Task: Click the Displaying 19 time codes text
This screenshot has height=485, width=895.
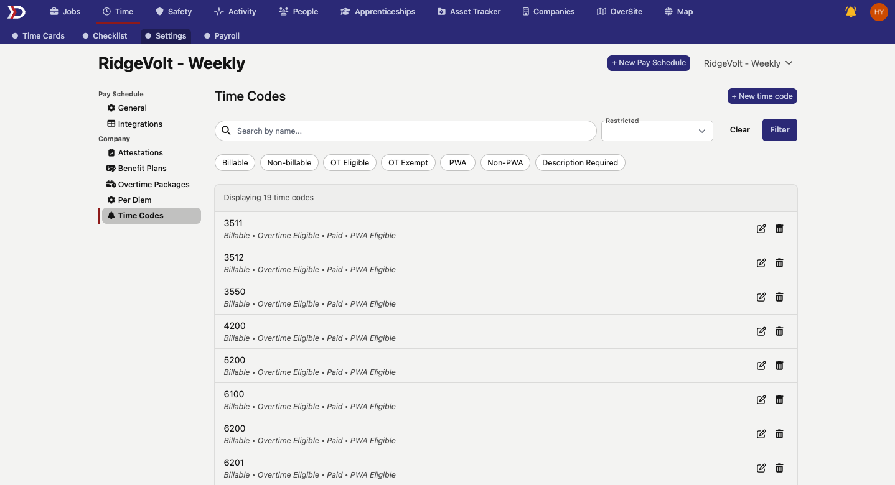Action: pos(269,198)
